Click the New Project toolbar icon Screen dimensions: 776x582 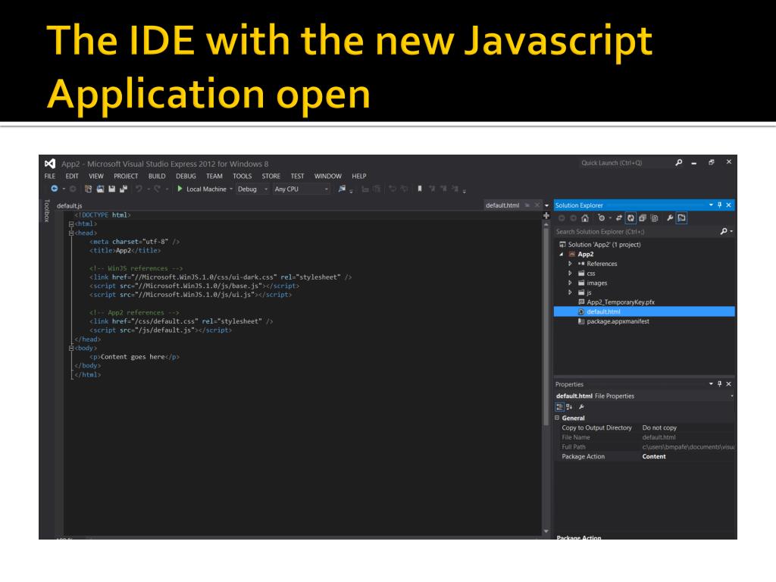pyautogui.click(x=88, y=189)
